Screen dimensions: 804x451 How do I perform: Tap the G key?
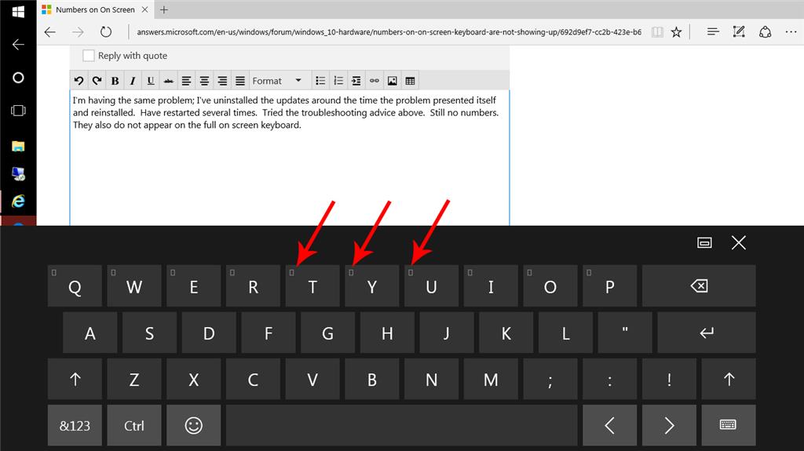(x=327, y=333)
